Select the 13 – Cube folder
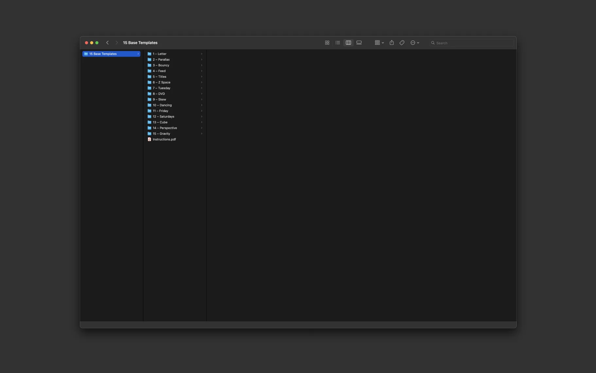 click(160, 122)
